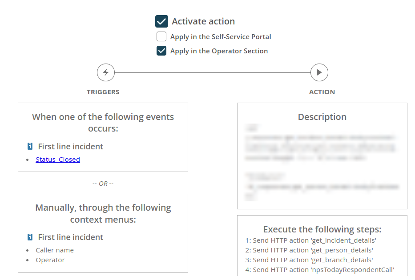Uncheck the Activate action checkbox

pyautogui.click(x=161, y=21)
